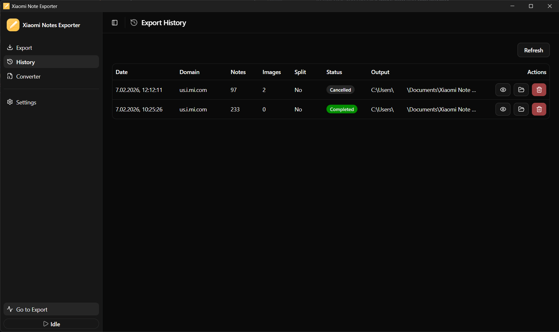Viewport: 559px width, 332px height.
Task: Open the Export page in sidebar
Action: [51, 48]
